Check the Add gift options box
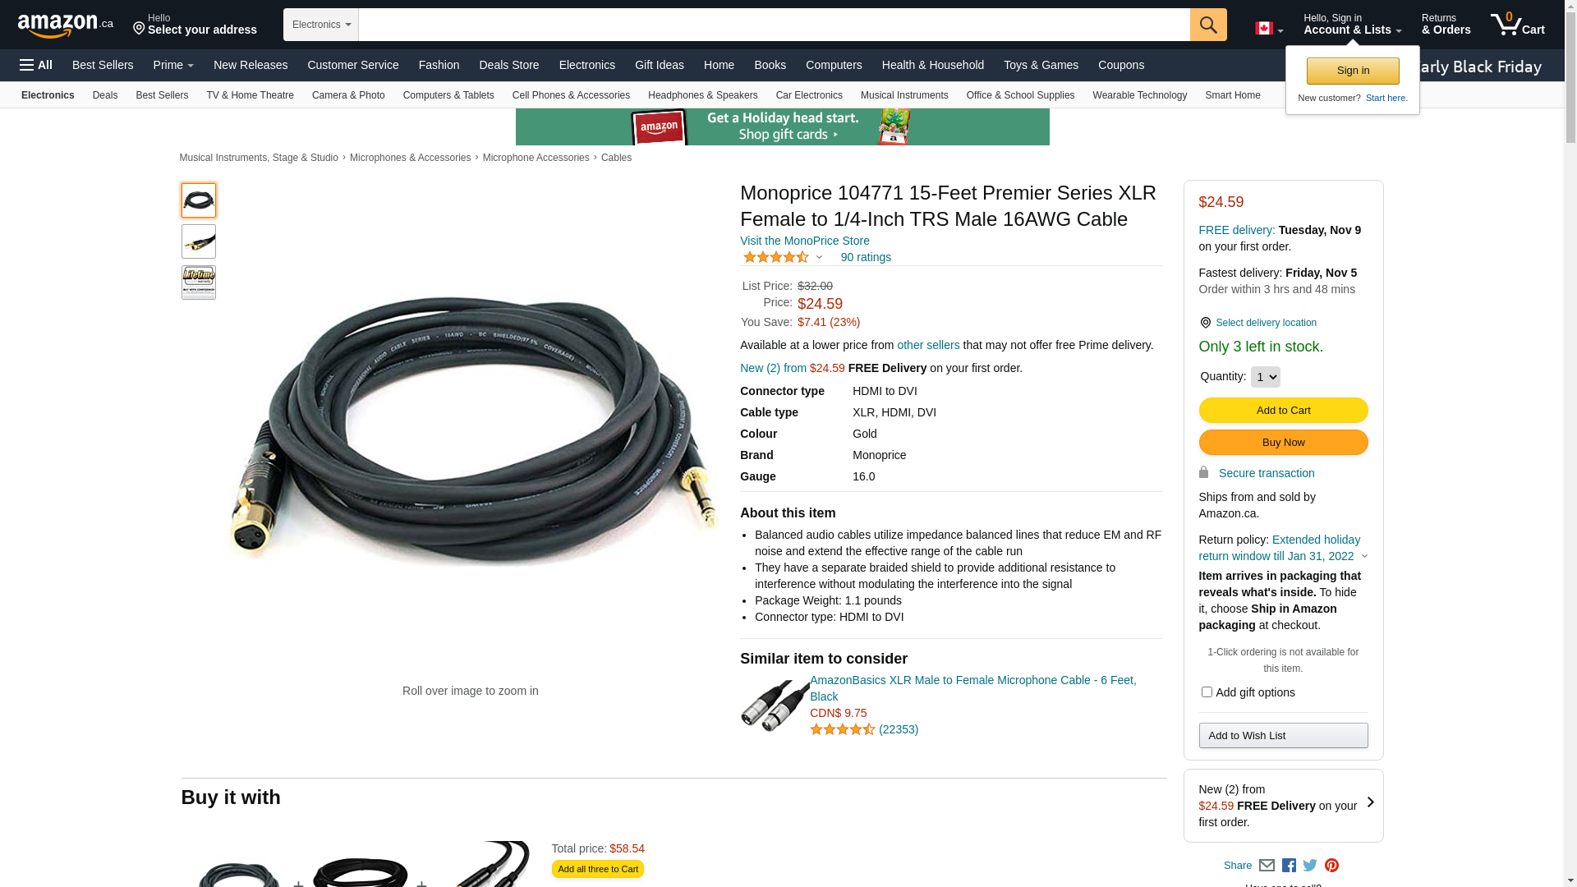This screenshot has height=887, width=1577. [1207, 692]
